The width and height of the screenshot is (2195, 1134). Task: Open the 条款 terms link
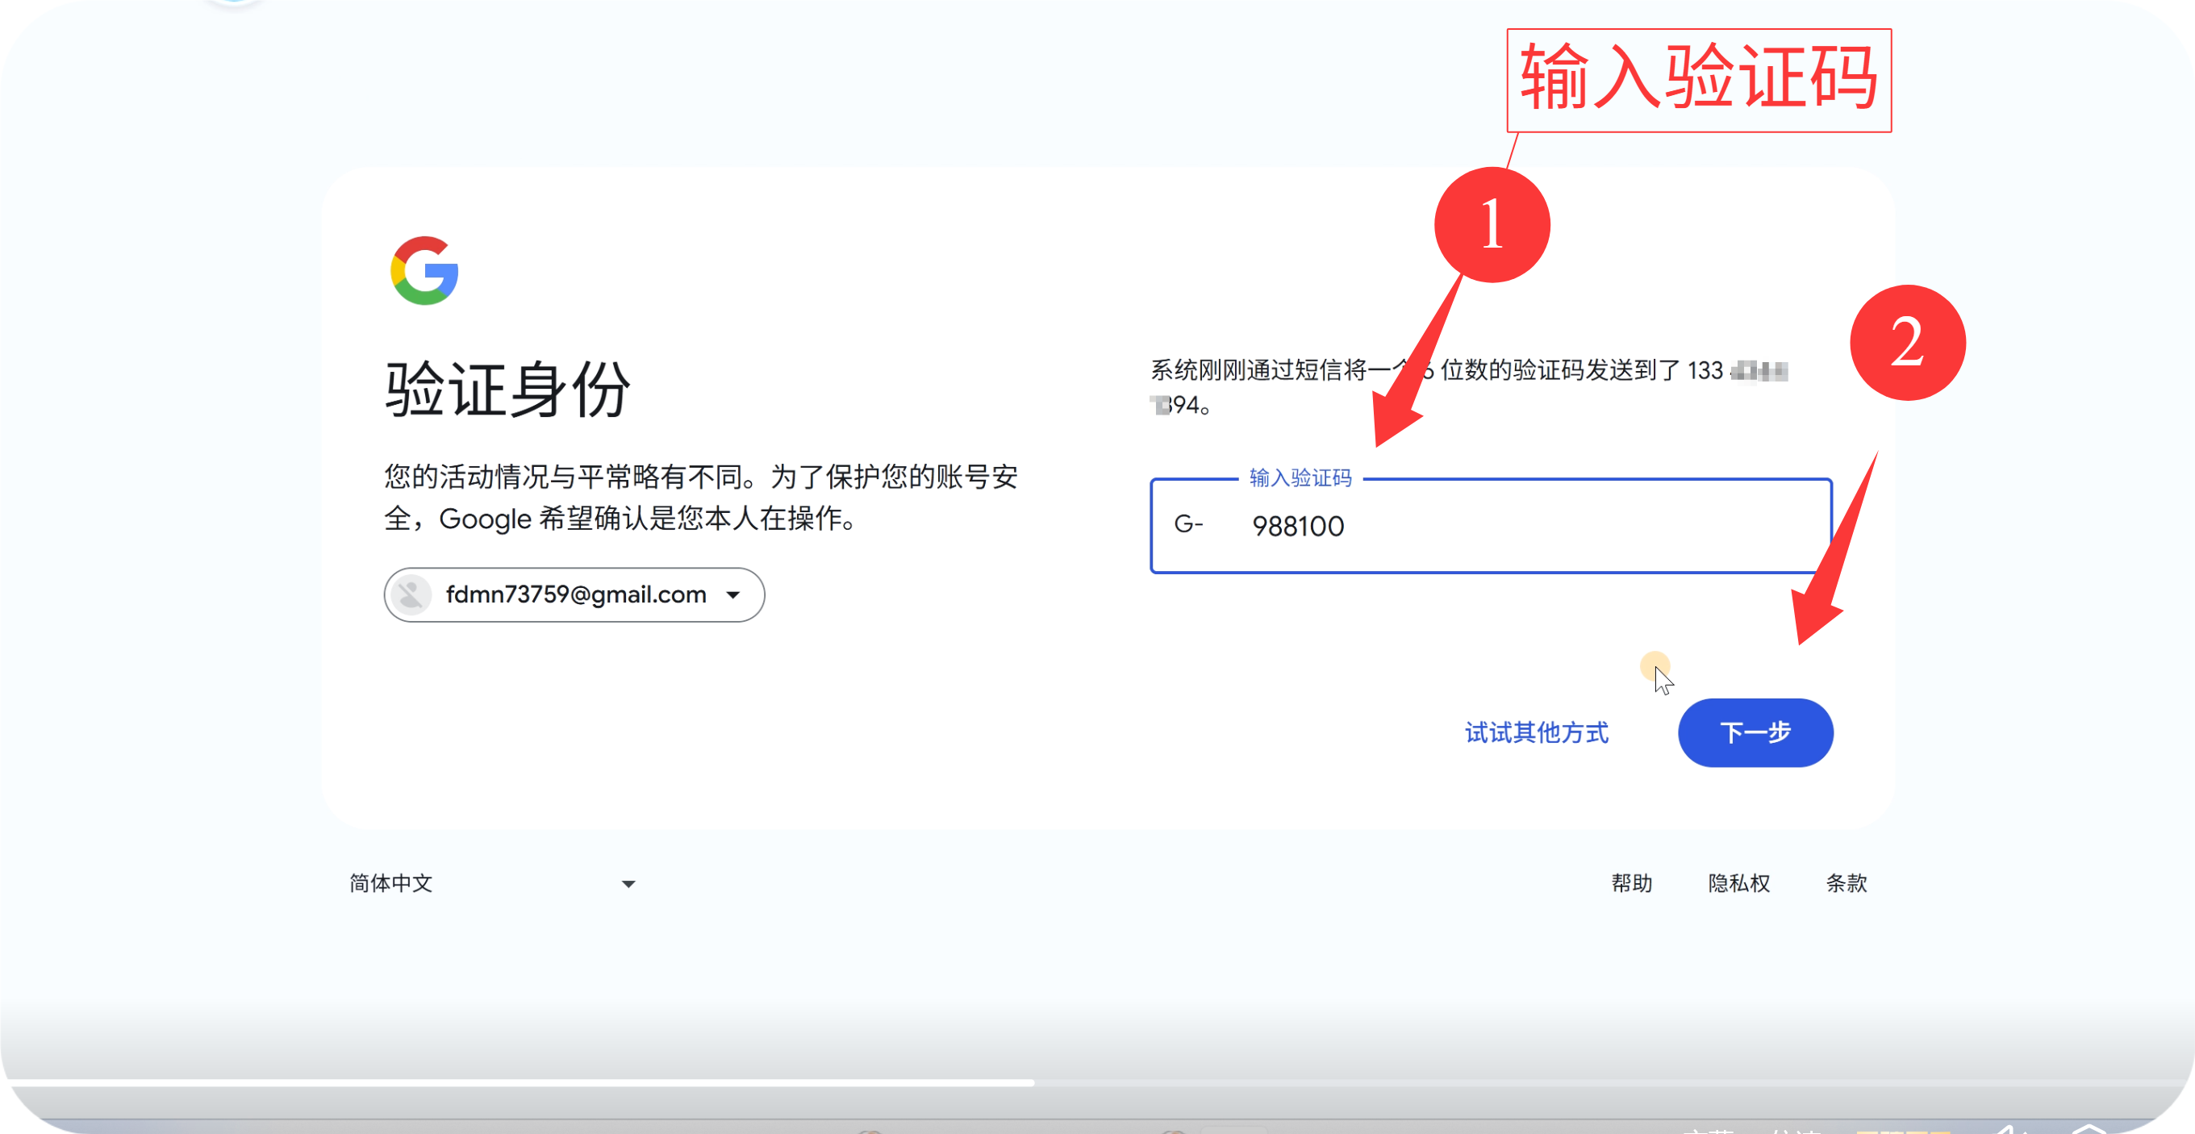pos(1847,883)
